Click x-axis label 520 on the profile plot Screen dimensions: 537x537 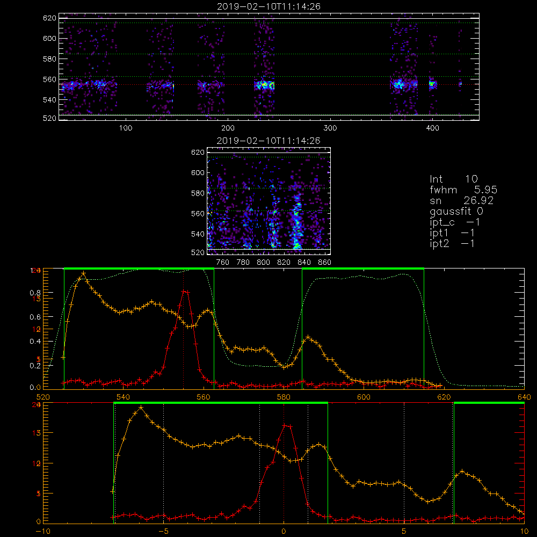[43, 397]
